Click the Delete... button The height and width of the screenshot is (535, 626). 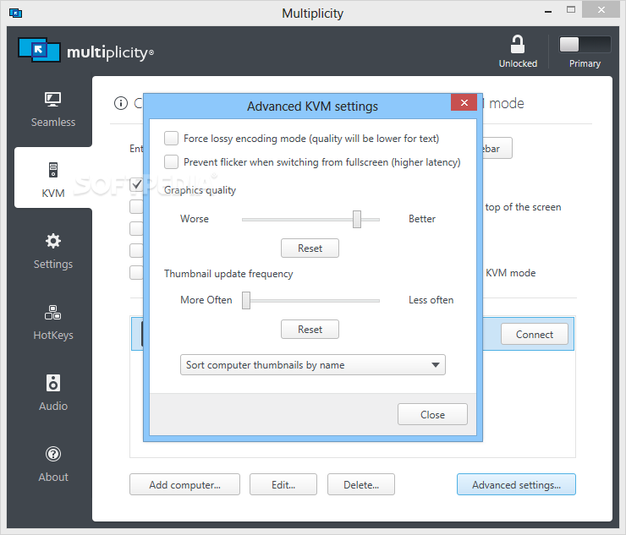pos(361,484)
